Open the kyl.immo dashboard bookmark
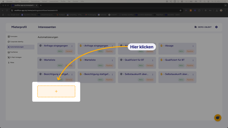Viewport: 228px width, 128px height. (144, 15)
